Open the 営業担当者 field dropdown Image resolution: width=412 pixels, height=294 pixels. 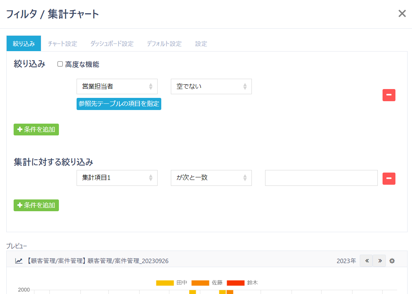tap(117, 86)
